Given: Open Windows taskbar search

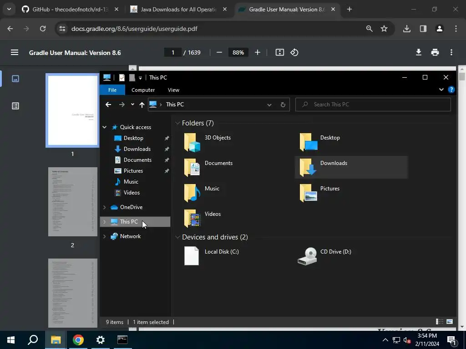Looking at the screenshot, I should (33, 340).
